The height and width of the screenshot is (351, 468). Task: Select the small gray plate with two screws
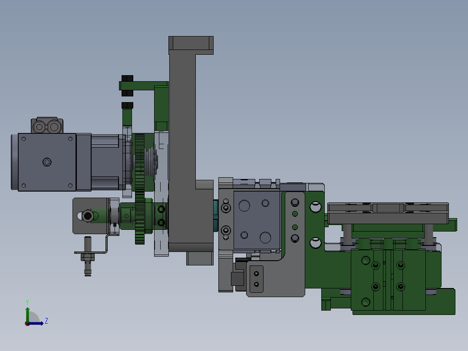pos(256,278)
